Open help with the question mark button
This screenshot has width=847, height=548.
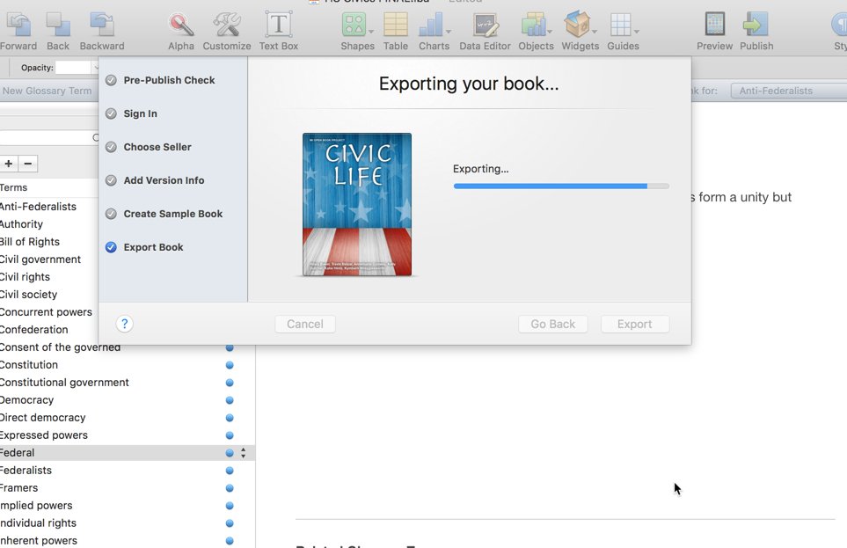tap(124, 324)
